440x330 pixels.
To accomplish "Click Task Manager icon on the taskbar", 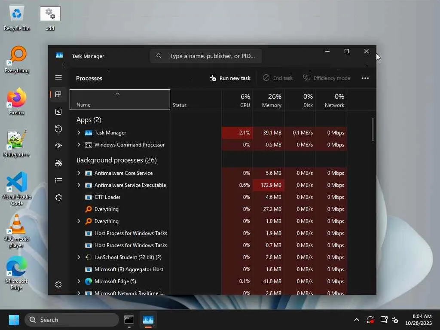I will (x=148, y=320).
